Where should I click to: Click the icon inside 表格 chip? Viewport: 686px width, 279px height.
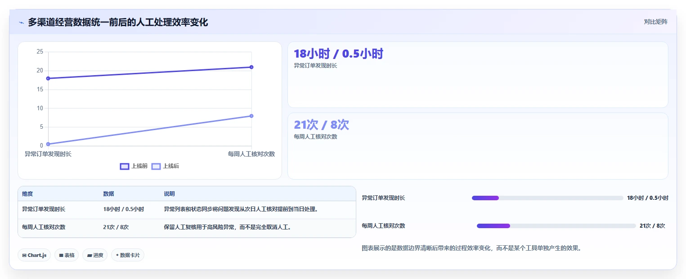(61, 255)
